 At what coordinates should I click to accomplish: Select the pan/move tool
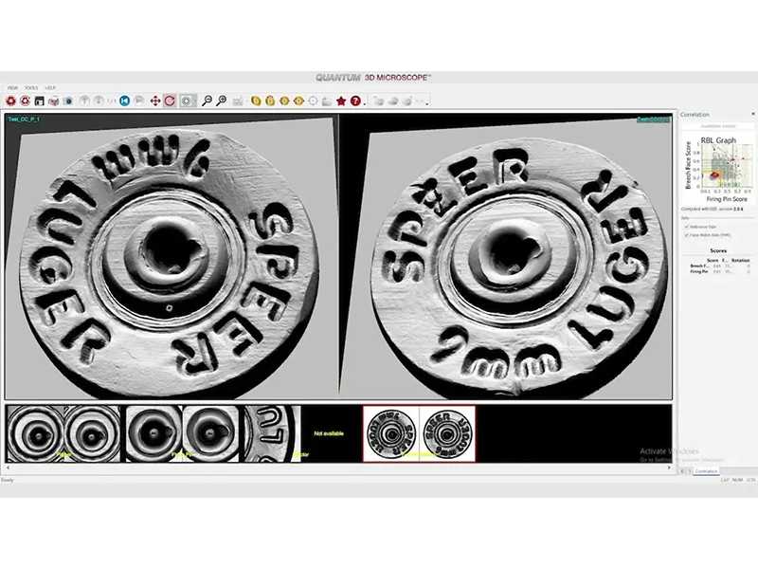point(154,98)
